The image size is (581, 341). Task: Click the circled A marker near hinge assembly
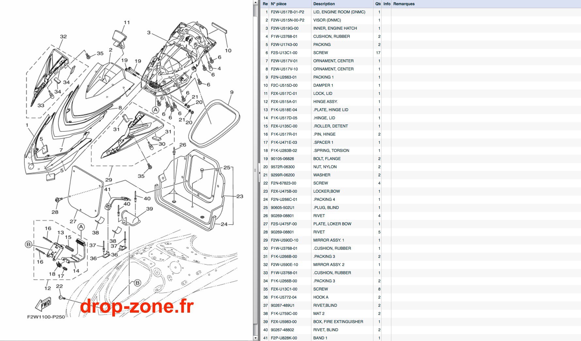81,227
